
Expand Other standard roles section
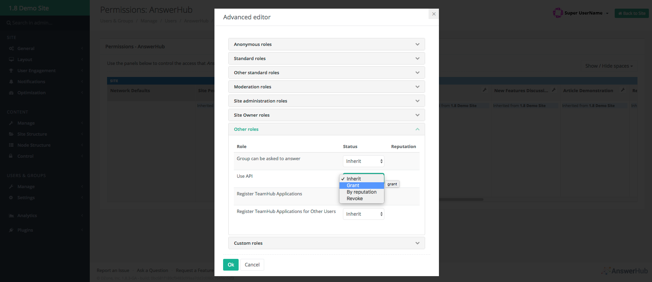(326, 72)
